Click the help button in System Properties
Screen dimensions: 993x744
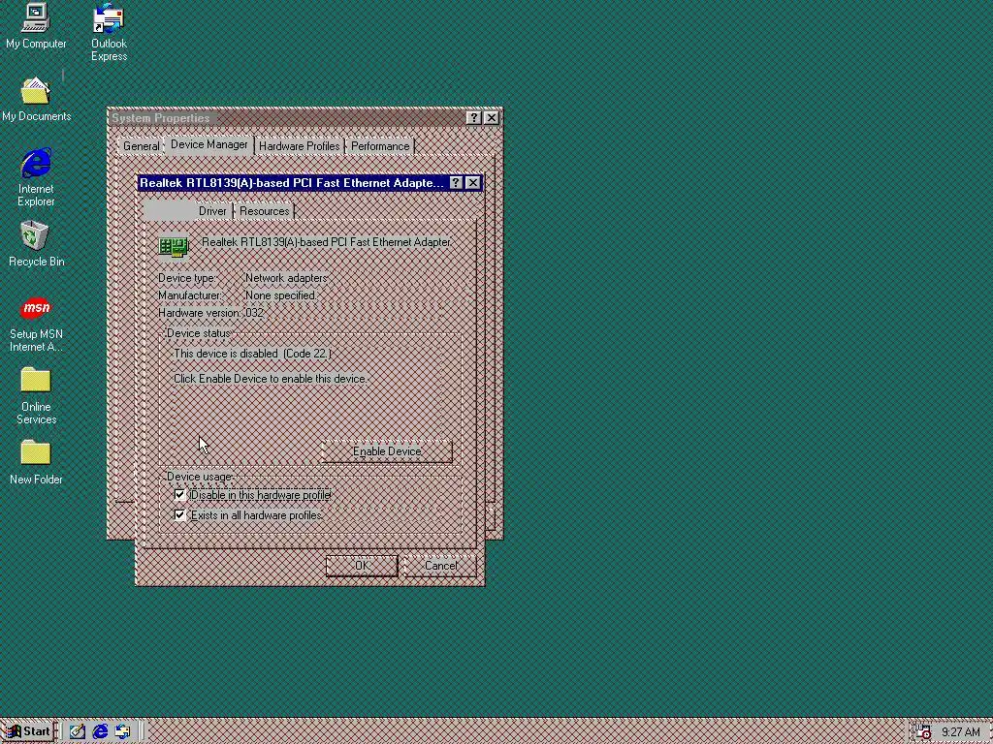(x=473, y=117)
